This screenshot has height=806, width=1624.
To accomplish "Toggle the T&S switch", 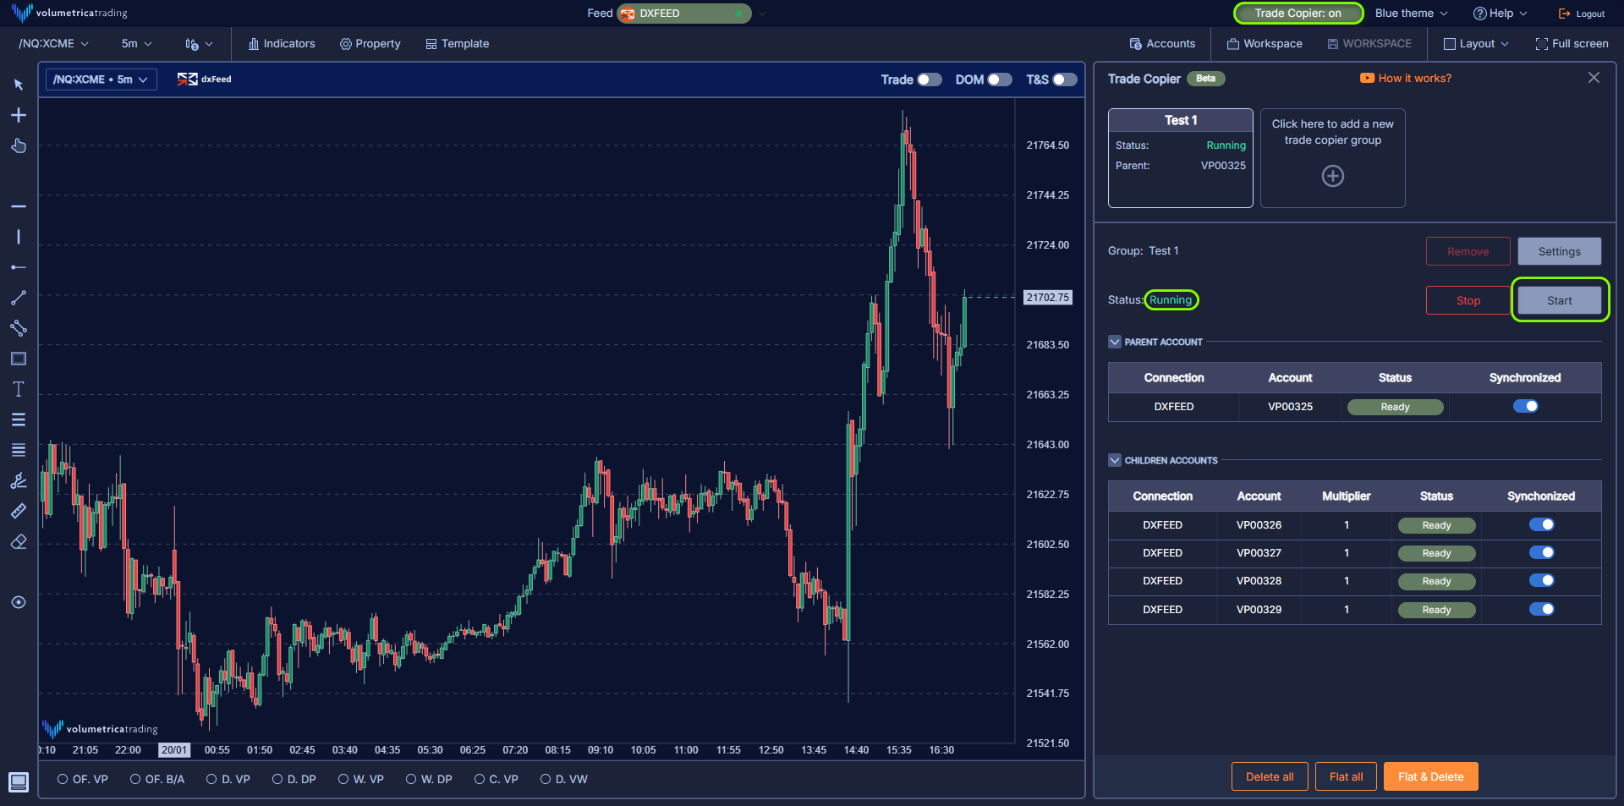I will tap(1065, 80).
